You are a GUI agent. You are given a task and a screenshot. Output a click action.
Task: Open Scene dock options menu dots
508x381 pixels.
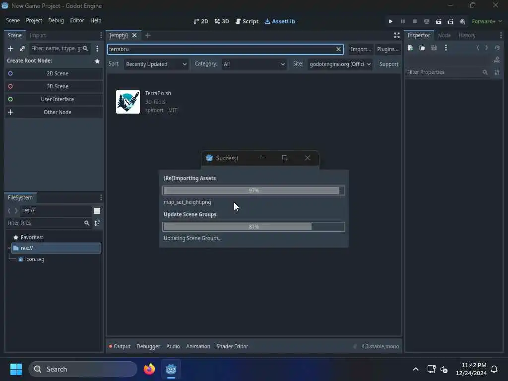(101, 35)
